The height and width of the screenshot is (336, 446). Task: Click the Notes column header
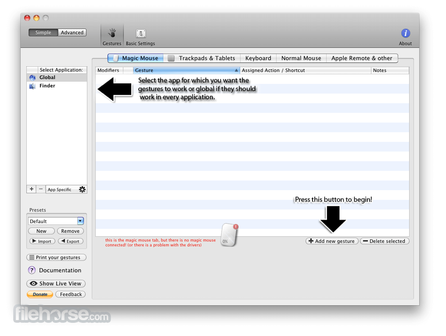[x=390, y=70]
